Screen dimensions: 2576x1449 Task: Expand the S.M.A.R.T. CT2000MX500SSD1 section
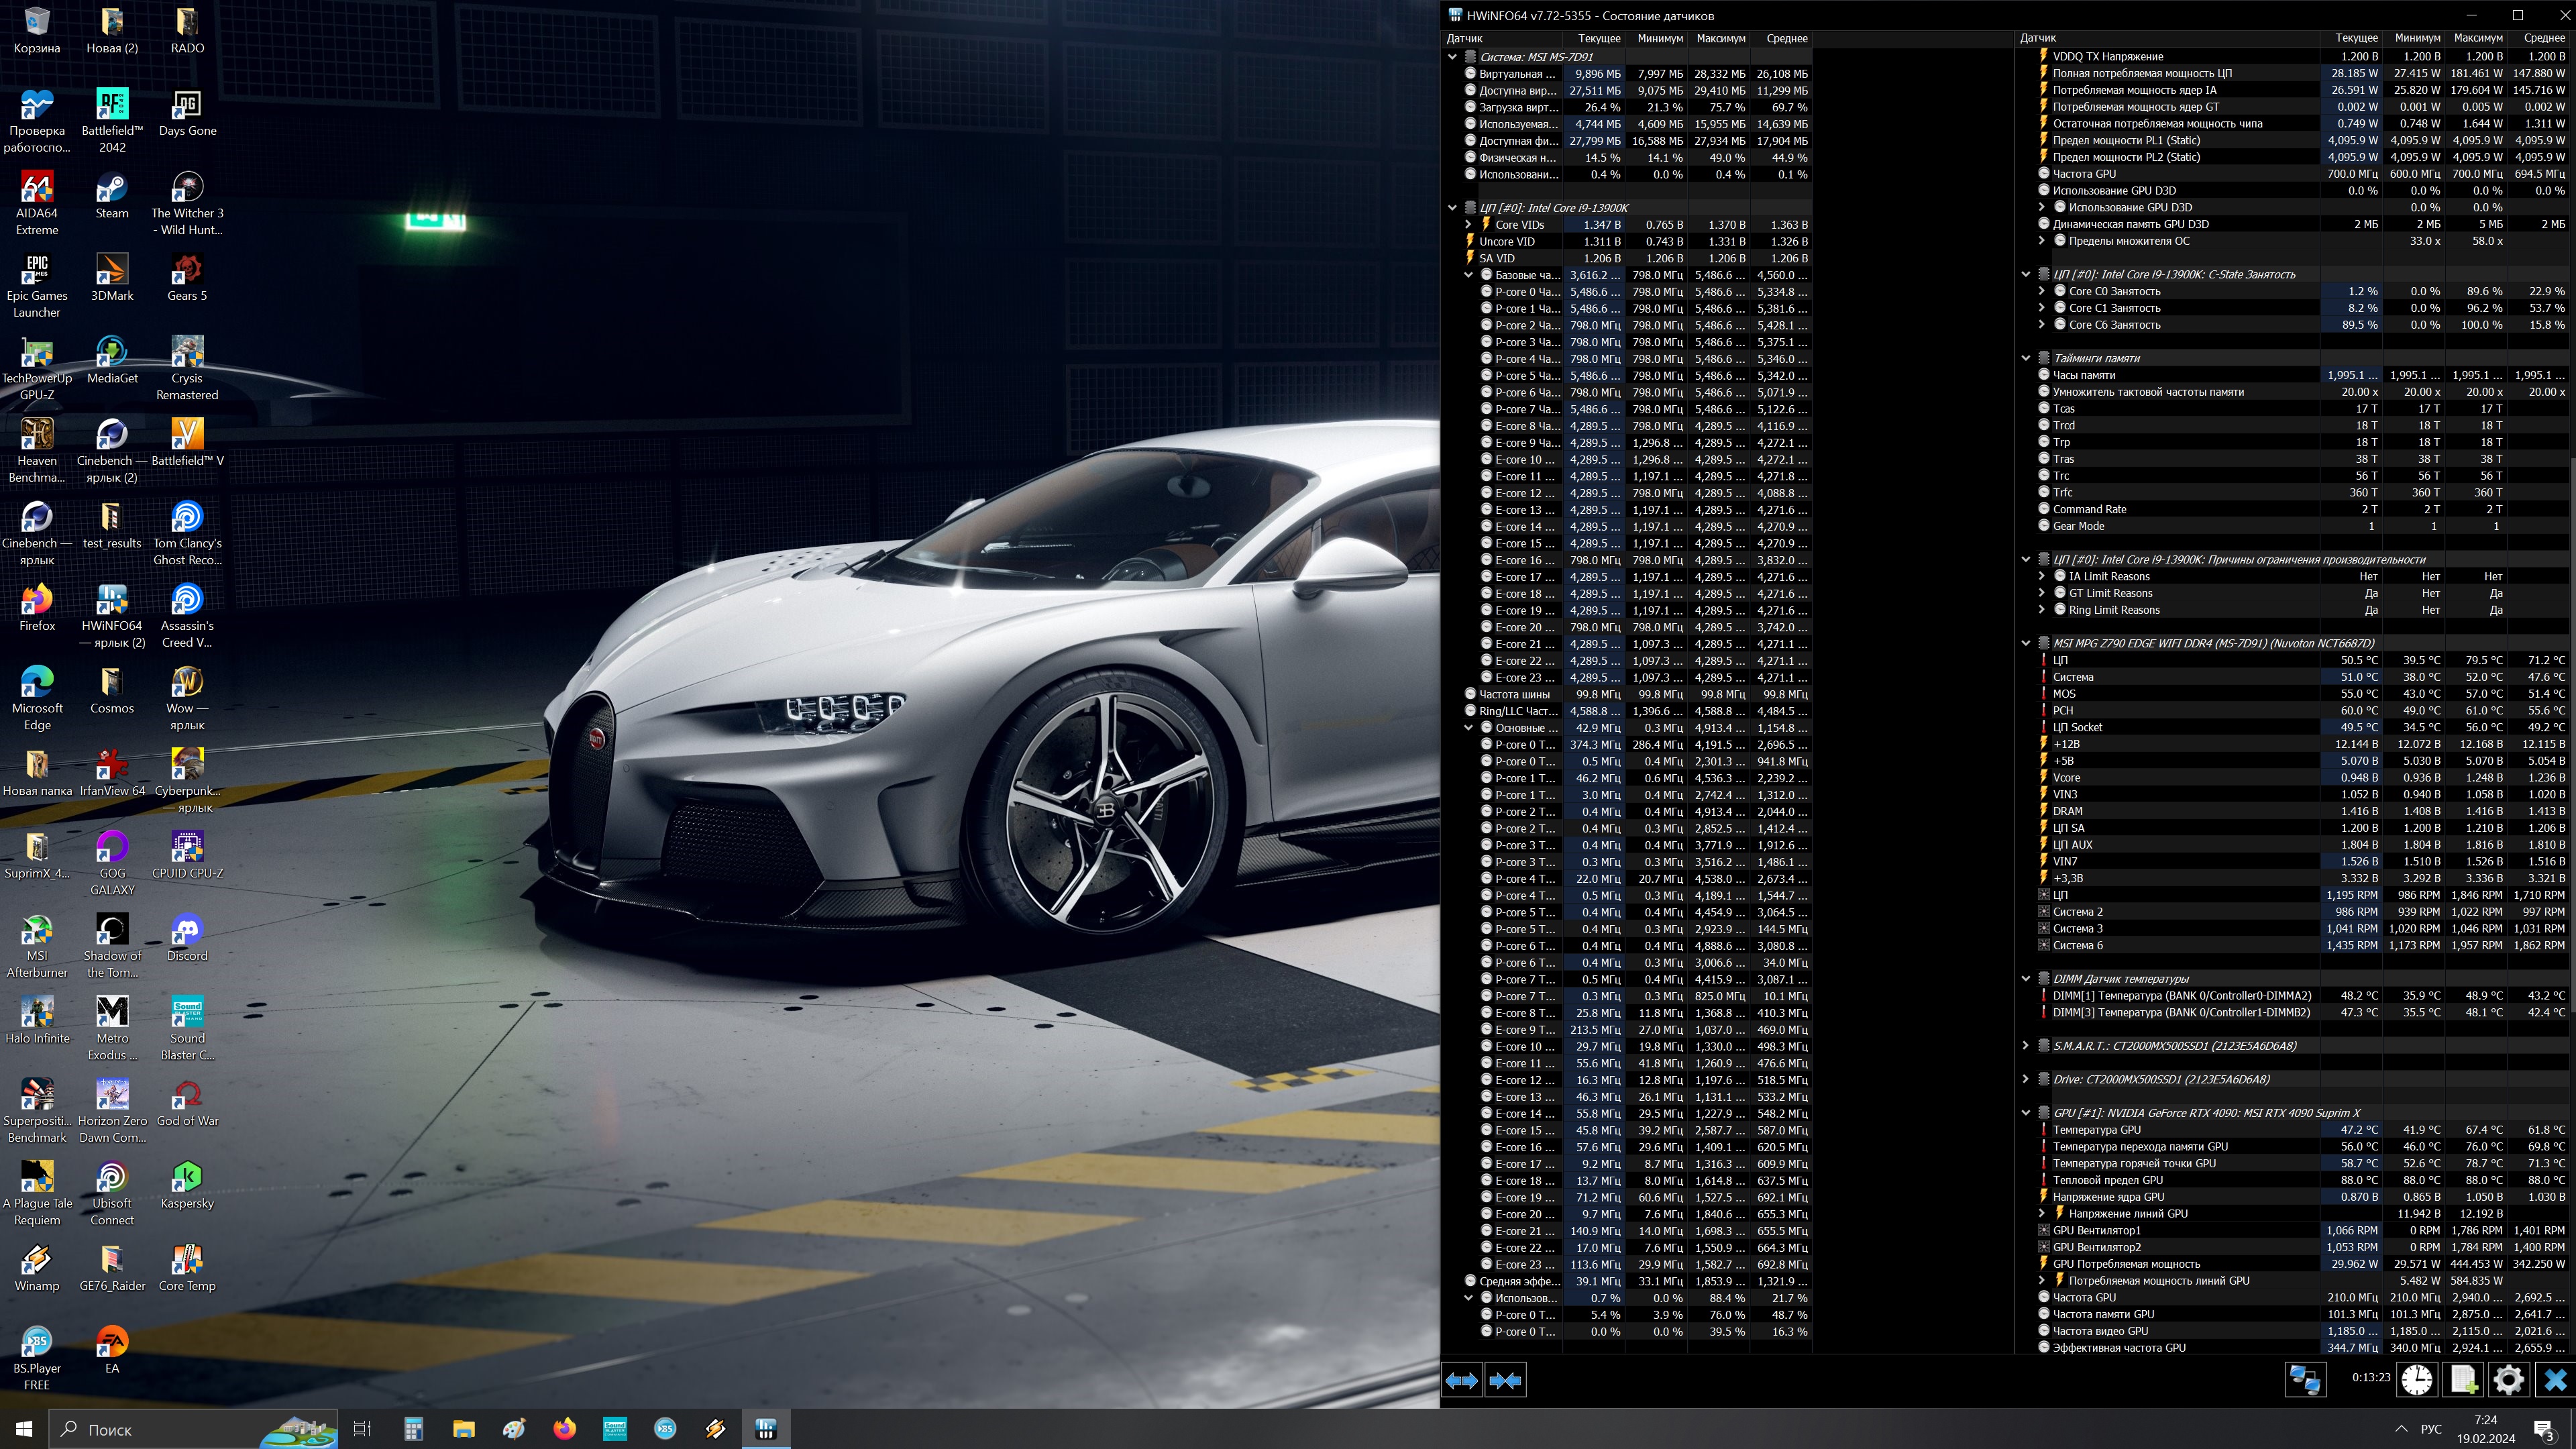coord(2025,1046)
